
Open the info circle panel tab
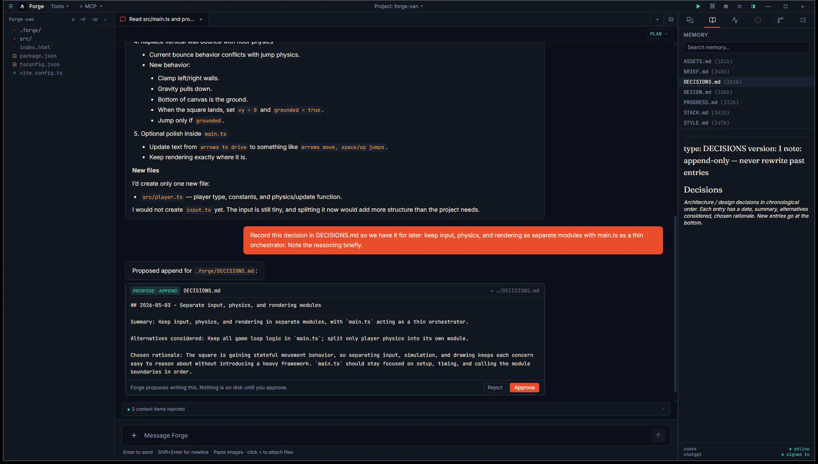click(758, 20)
